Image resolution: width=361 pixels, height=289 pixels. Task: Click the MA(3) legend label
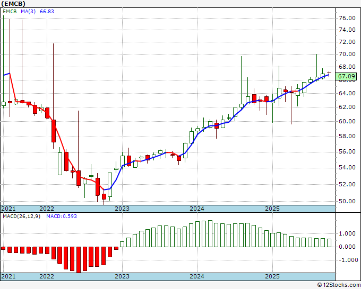coord(28,12)
